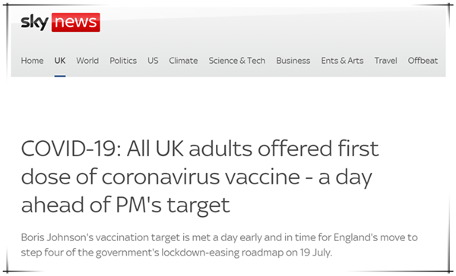Click the Boris Johnson vaccination subheading text

coord(220,245)
